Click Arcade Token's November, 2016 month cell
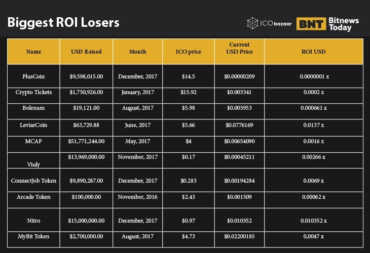The image size is (370, 253). pyautogui.click(x=137, y=197)
